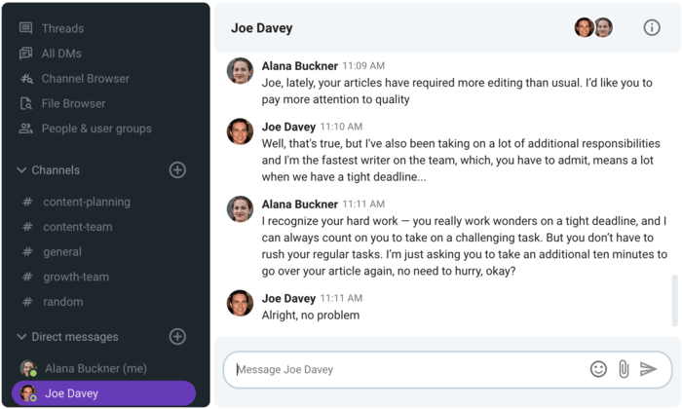Open conversation info icon in header
Viewport: 682px width, 409px height.
(x=652, y=28)
